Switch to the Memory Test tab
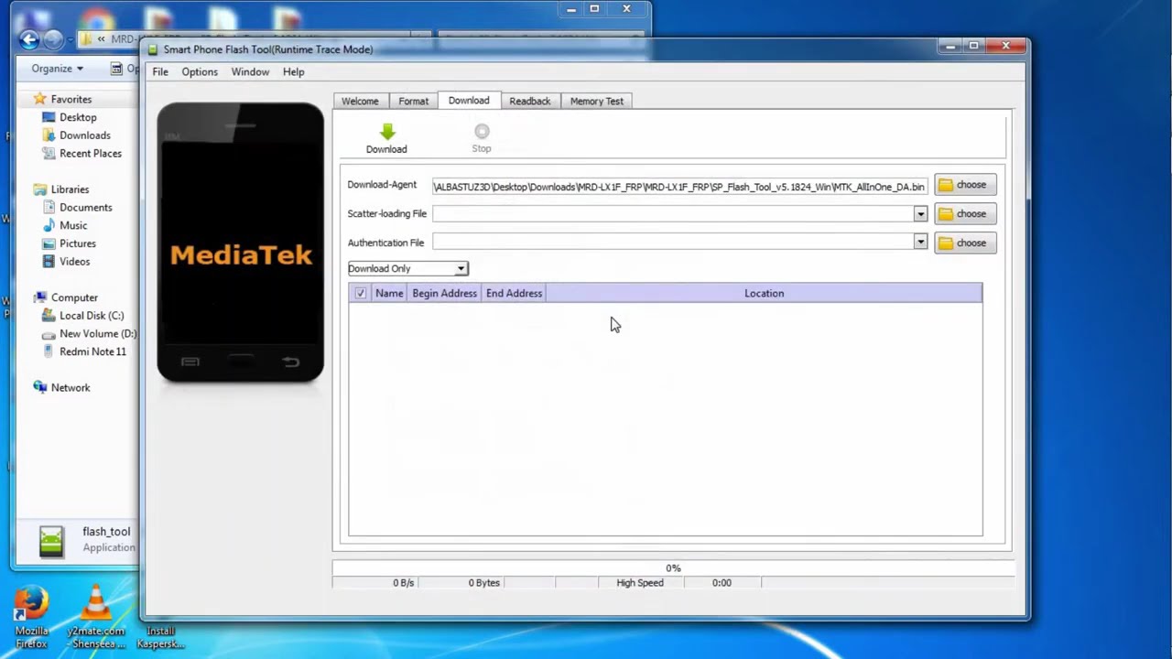The width and height of the screenshot is (1172, 659). [597, 102]
